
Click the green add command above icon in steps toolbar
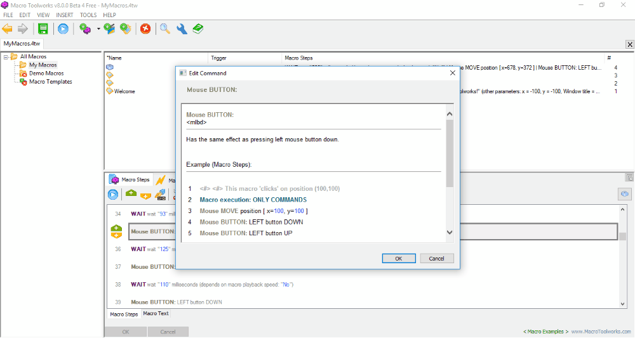pos(131,193)
